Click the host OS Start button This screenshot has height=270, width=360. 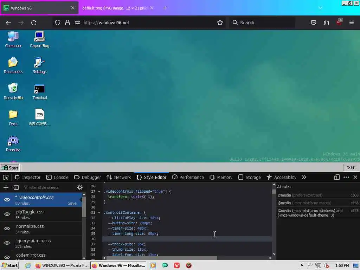(x=9, y=265)
